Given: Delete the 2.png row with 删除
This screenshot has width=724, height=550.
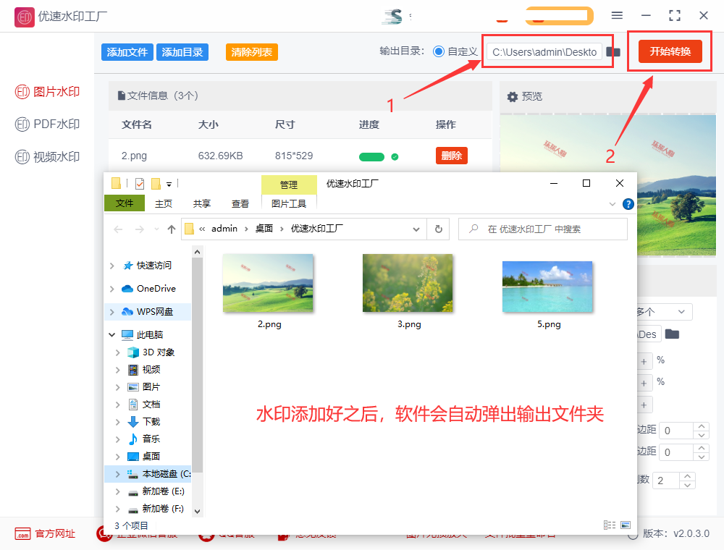Looking at the screenshot, I should 452,156.
